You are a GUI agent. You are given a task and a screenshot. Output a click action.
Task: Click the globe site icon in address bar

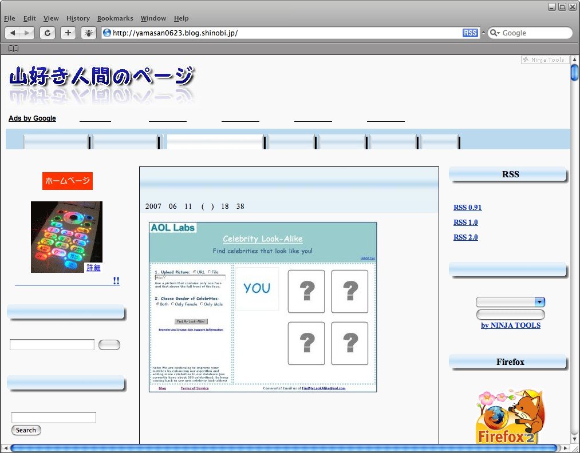pos(107,33)
